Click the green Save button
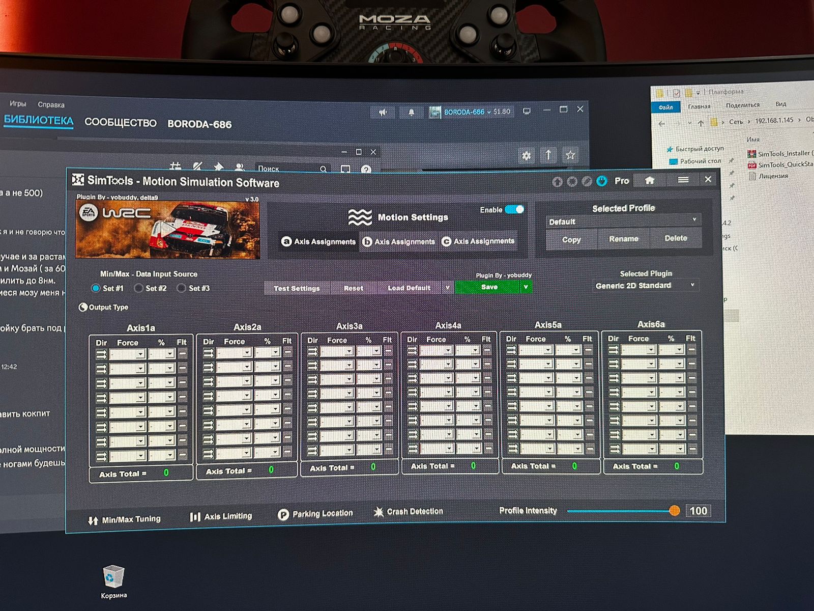Viewport: 814px width, 611px height. click(x=488, y=287)
